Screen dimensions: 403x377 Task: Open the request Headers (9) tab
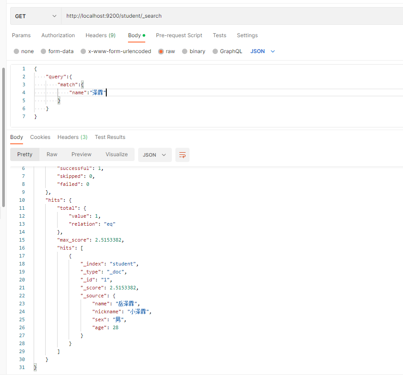(101, 35)
